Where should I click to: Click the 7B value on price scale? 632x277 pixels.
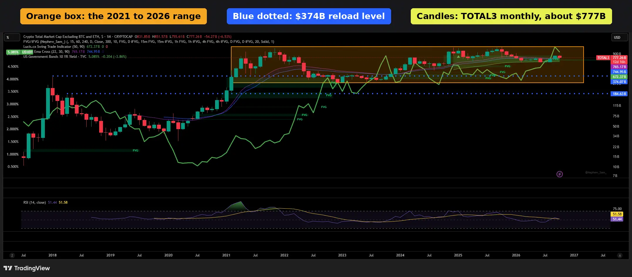pyautogui.click(x=615, y=176)
